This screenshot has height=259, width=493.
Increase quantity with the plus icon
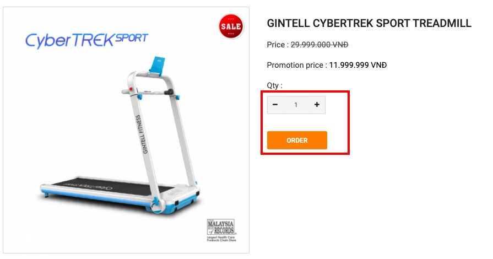317,105
